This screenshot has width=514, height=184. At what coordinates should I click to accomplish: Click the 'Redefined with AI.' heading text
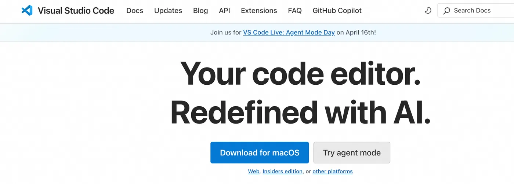click(300, 112)
